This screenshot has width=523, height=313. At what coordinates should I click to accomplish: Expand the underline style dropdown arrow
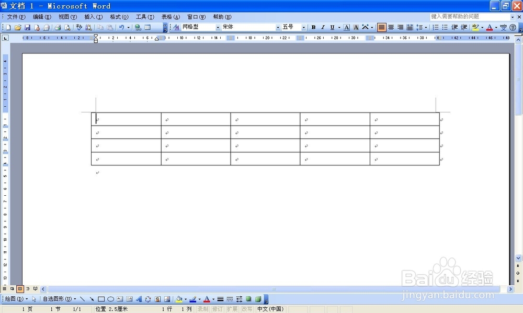click(339, 27)
